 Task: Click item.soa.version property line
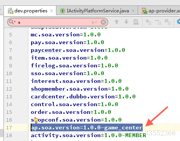69,58
